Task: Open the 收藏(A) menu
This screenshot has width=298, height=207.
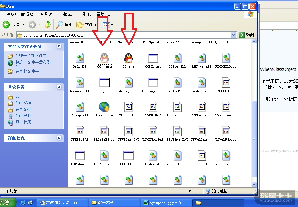Action: click(66, 14)
